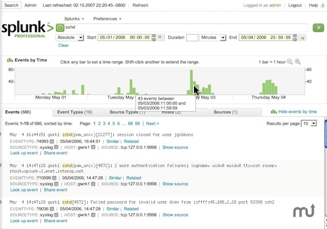Switch to the Search tab
Image resolution: width=327 pixels, height=229 pixels.
[x=11, y=5]
